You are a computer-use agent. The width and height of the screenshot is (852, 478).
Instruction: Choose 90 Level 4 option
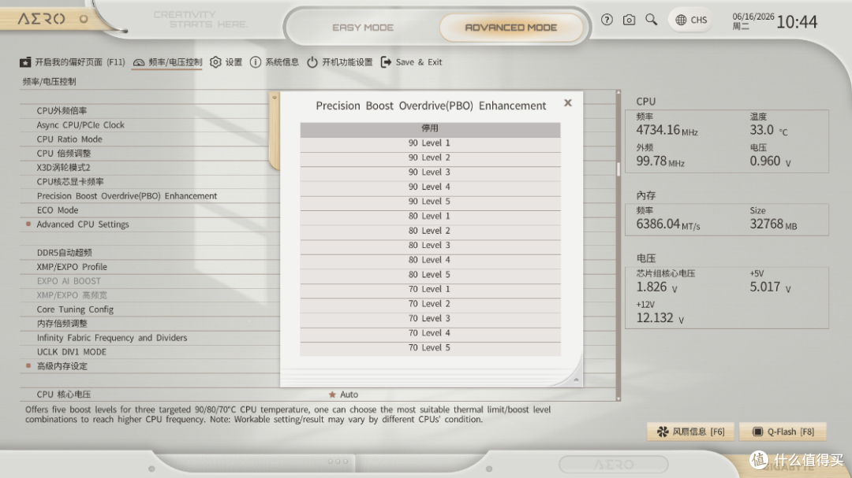[x=430, y=187]
